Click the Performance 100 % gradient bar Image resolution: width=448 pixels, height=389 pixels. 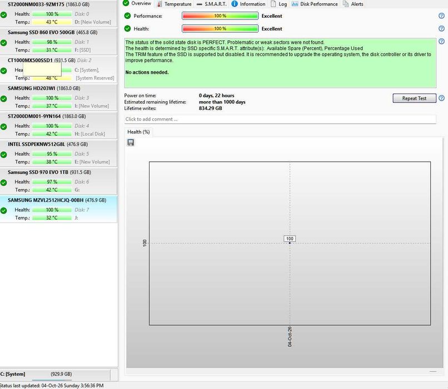point(220,16)
